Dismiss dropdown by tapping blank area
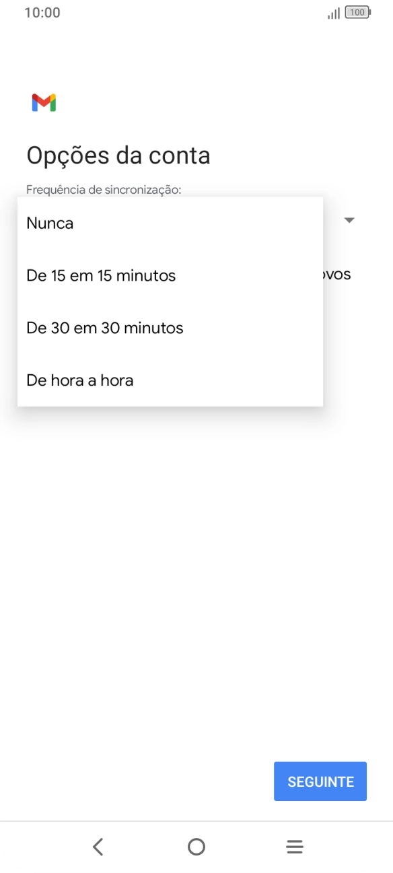Image resolution: width=393 pixels, height=873 pixels. coord(196,572)
